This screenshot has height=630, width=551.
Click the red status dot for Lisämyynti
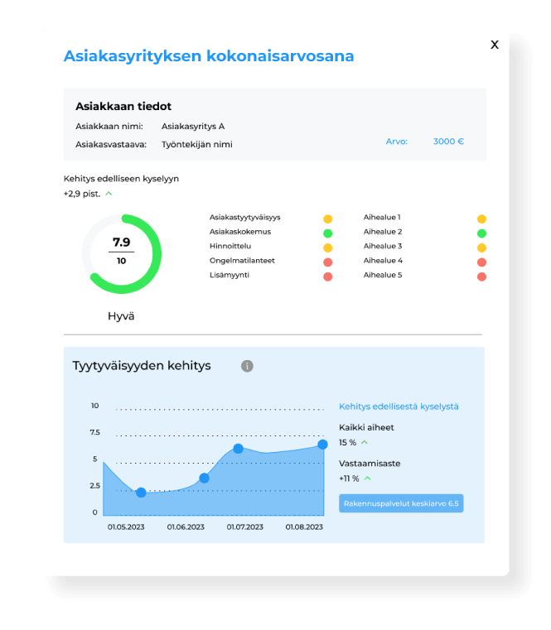point(328,277)
